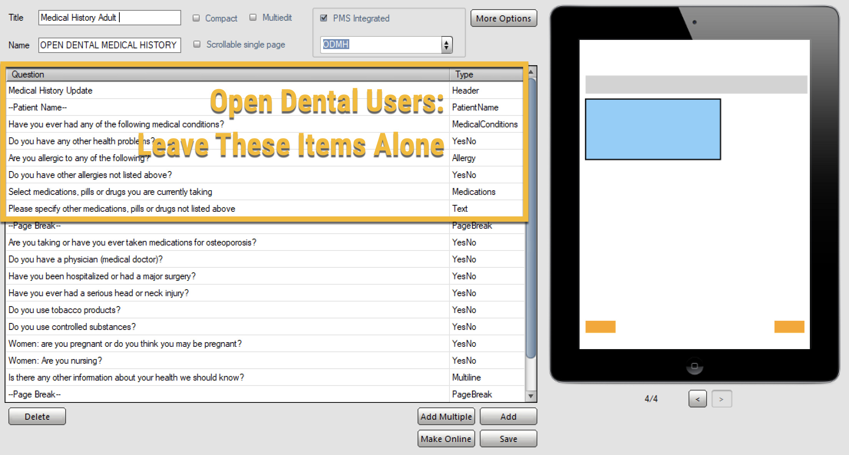The image size is (849, 455).
Task: Click into the Title input field
Action: tap(109, 18)
